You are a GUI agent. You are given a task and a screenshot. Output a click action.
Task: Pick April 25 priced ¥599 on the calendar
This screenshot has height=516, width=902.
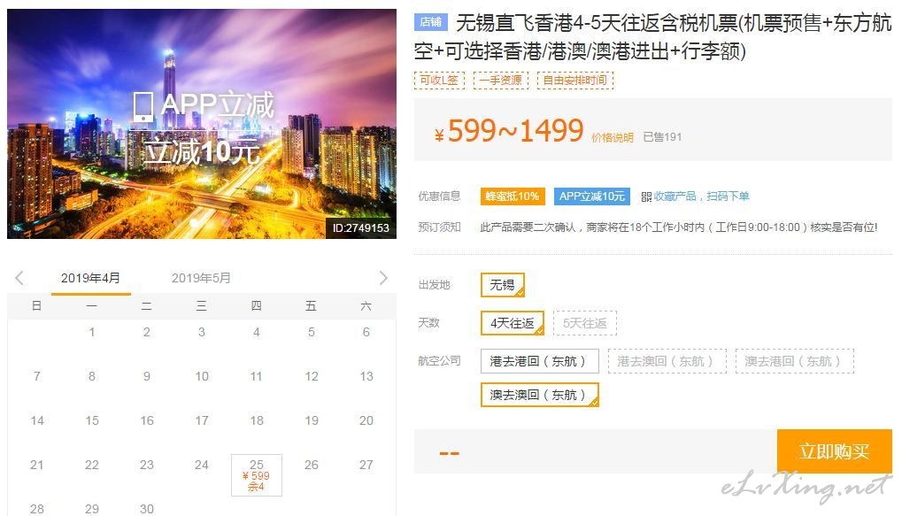(x=257, y=474)
